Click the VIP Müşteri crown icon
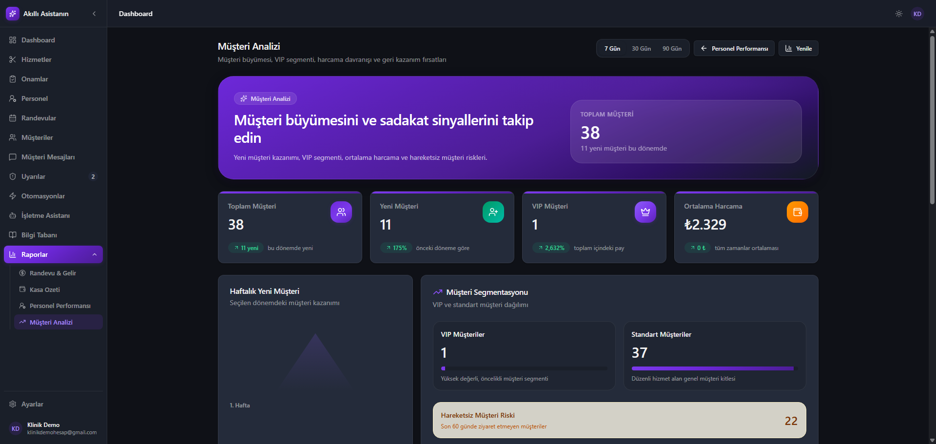Screen dimensions: 936x444 (x=645, y=212)
